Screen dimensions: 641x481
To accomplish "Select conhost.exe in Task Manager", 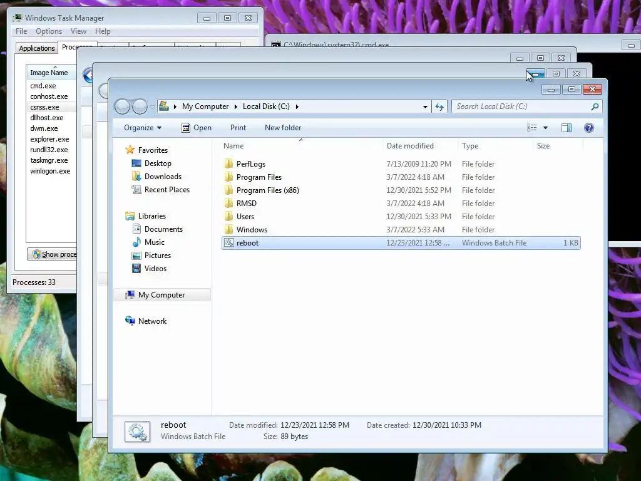I will 49,96.
